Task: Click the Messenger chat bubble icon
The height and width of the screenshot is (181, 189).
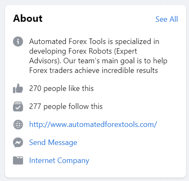Action: tap(18, 142)
